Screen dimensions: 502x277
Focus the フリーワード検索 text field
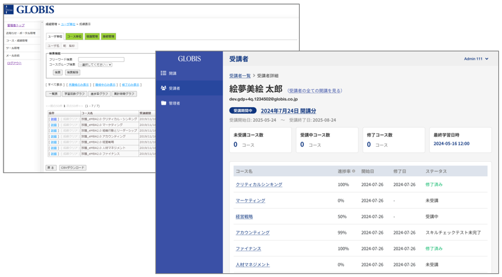click(x=101, y=60)
